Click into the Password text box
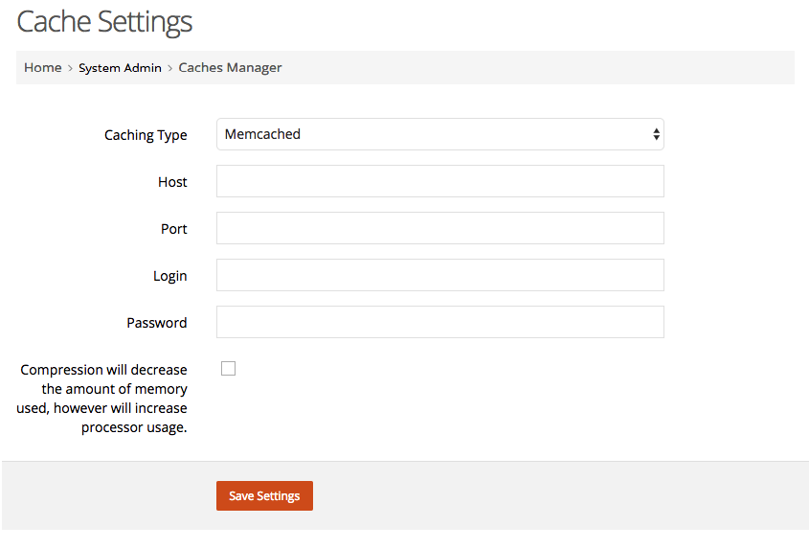The width and height of the screenshot is (809, 549). (x=440, y=322)
